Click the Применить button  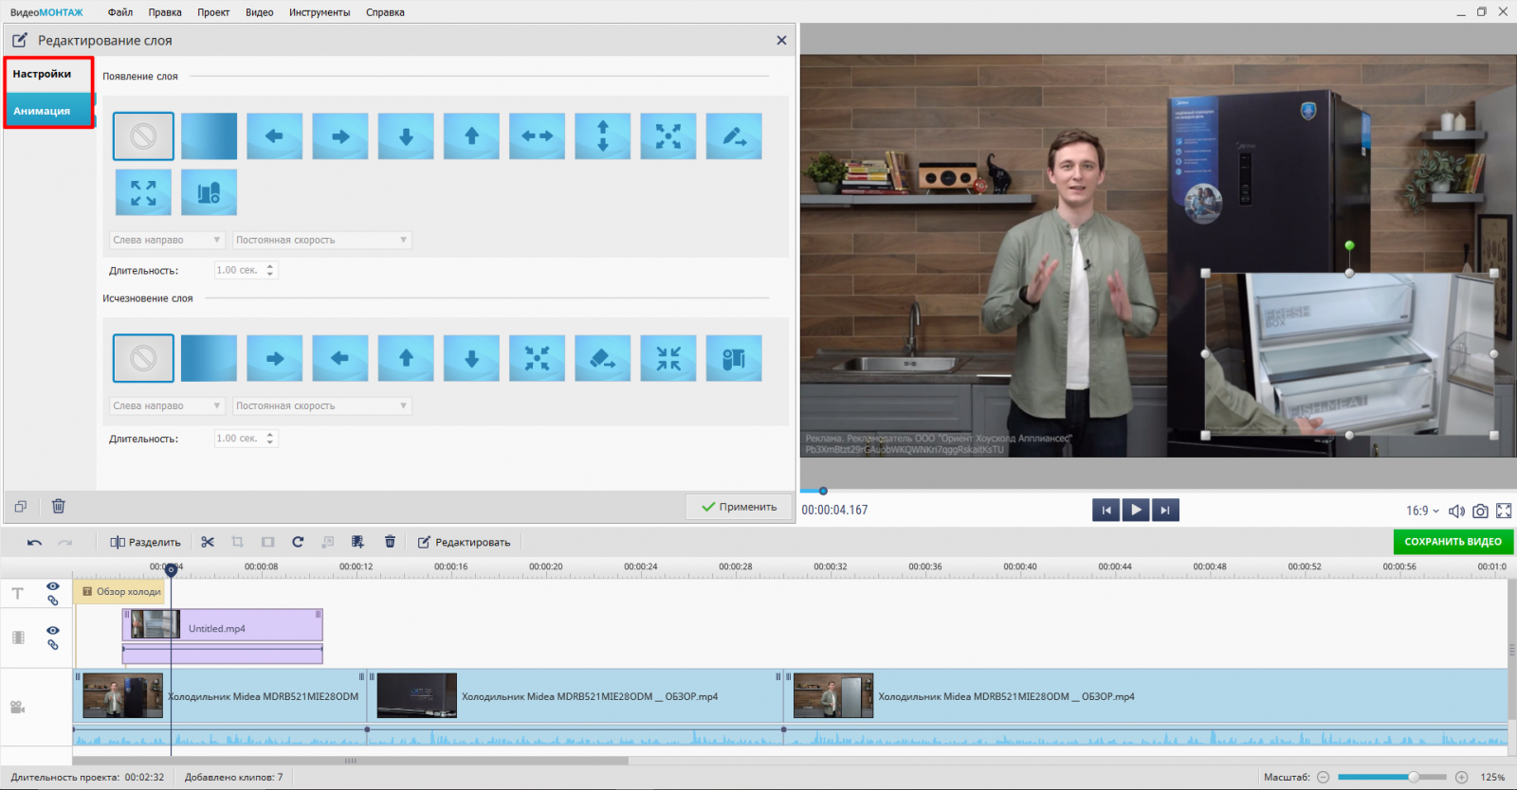pos(739,507)
